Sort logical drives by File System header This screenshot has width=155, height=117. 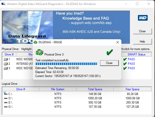58,89
